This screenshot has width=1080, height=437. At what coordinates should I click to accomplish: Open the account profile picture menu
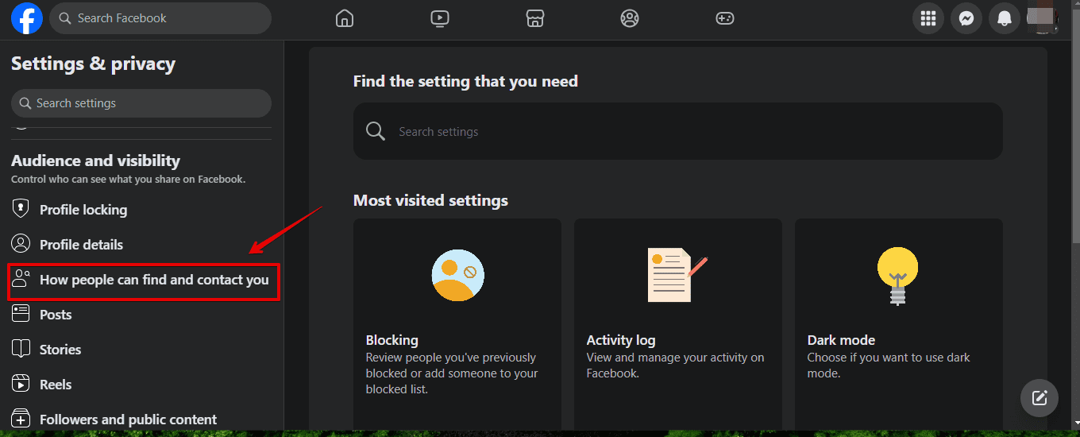pos(1042,18)
